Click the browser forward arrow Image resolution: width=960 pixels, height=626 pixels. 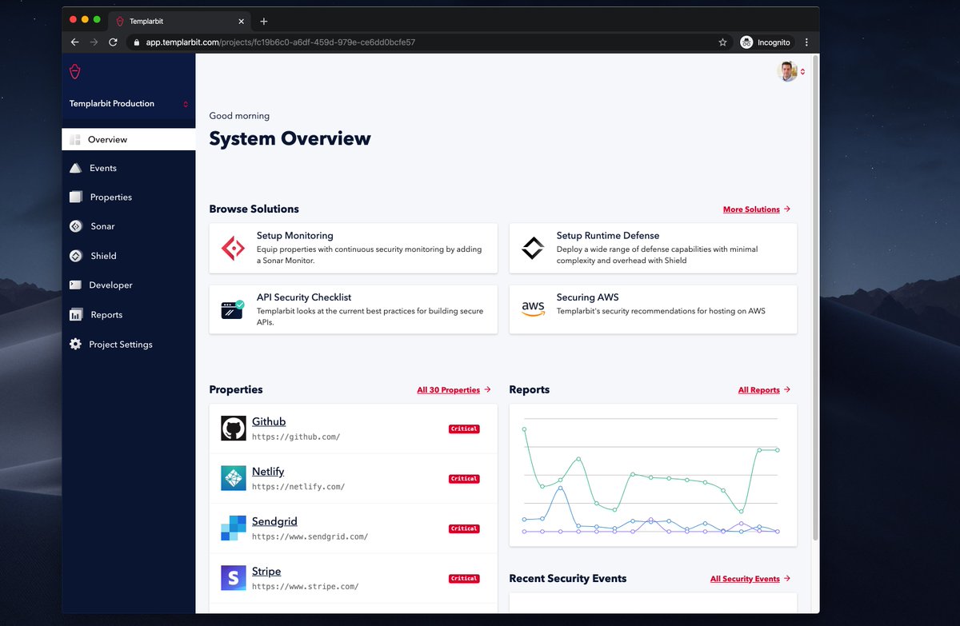coord(94,42)
